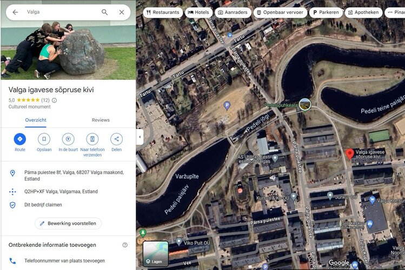Share place using Delen icon
This screenshot has width=405, height=270.
(116, 139)
